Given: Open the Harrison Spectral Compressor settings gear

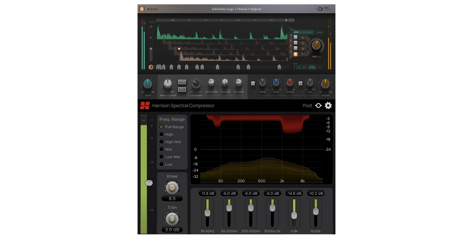Looking at the screenshot, I should coord(328,106).
